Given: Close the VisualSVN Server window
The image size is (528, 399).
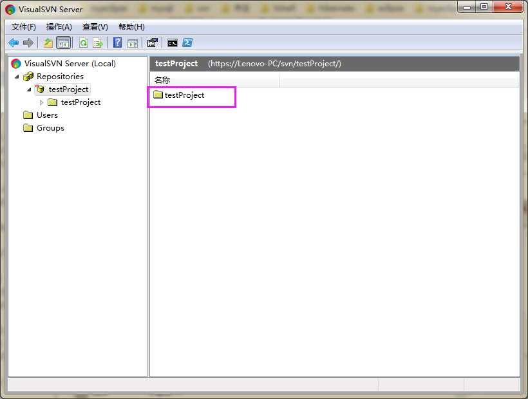Looking at the screenshot, I should pos(509,7).
